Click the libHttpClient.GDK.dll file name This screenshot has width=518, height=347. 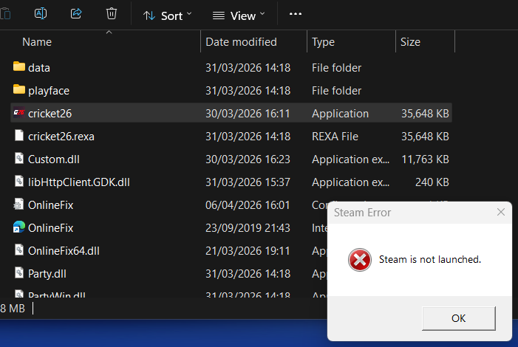pos(78,182)
